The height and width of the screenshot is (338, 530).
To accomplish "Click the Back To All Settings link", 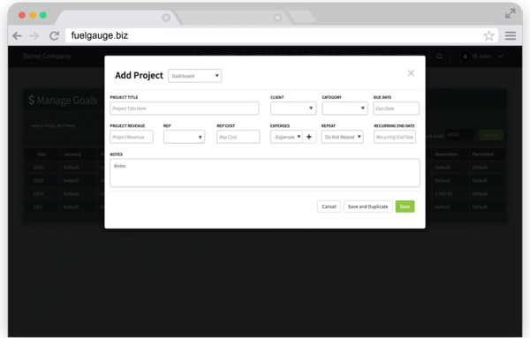I will (53, 126).
